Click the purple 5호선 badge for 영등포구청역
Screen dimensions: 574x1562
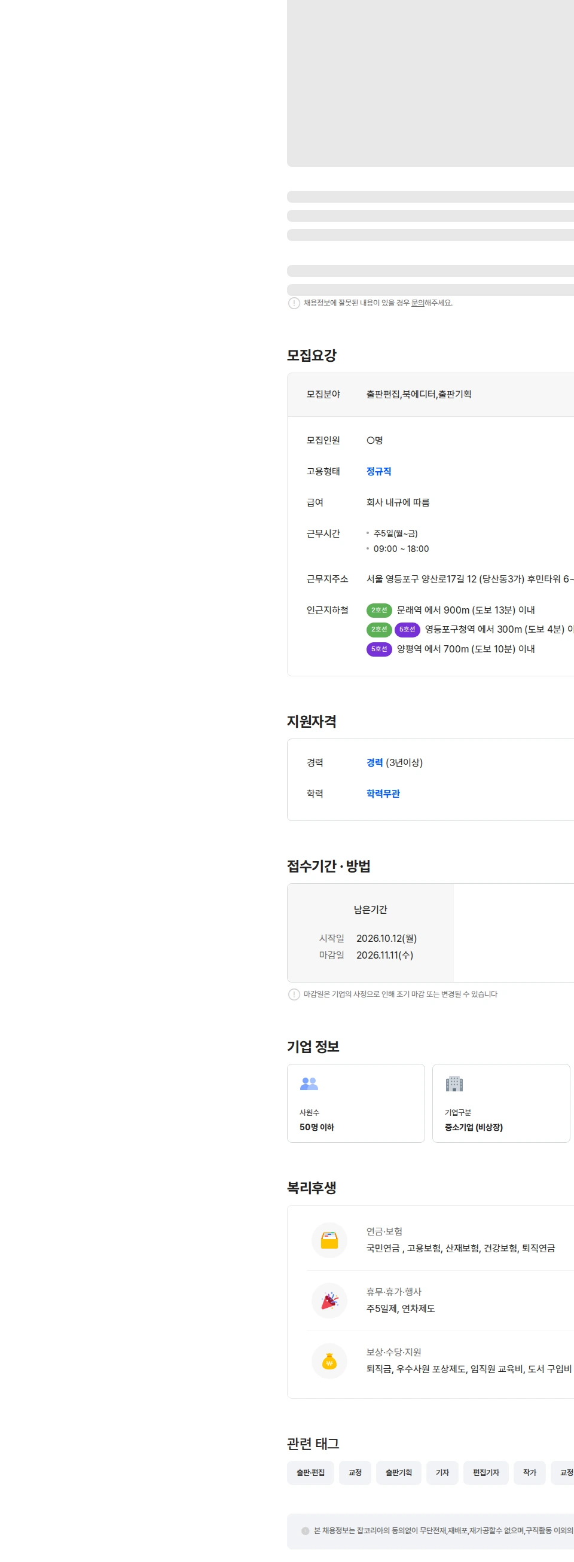(x=407, y=630)
